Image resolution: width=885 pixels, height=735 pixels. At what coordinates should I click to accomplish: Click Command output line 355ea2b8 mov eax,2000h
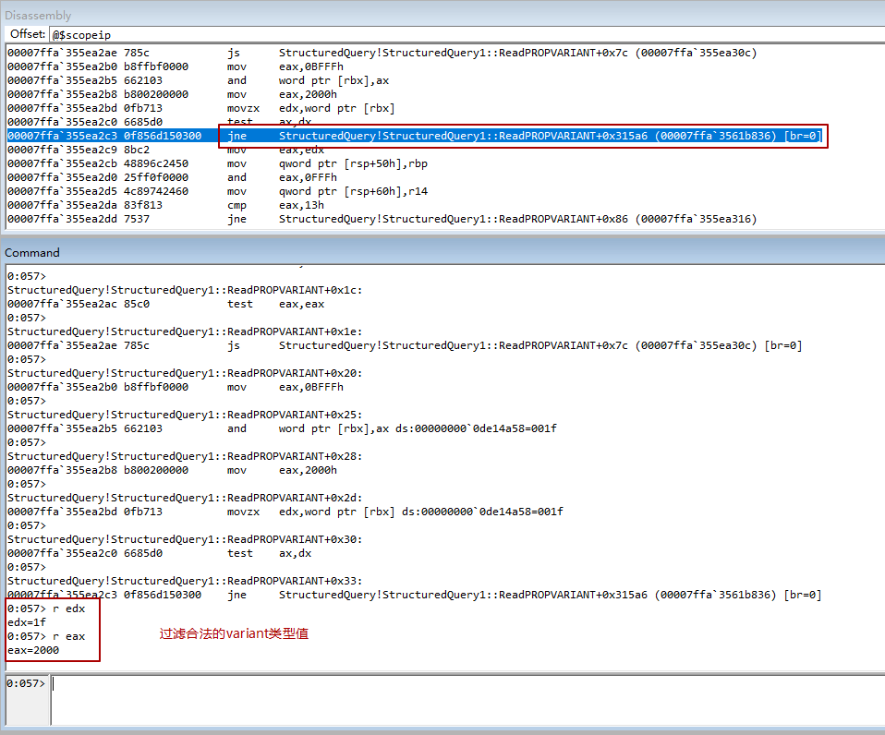pos(172,470)
